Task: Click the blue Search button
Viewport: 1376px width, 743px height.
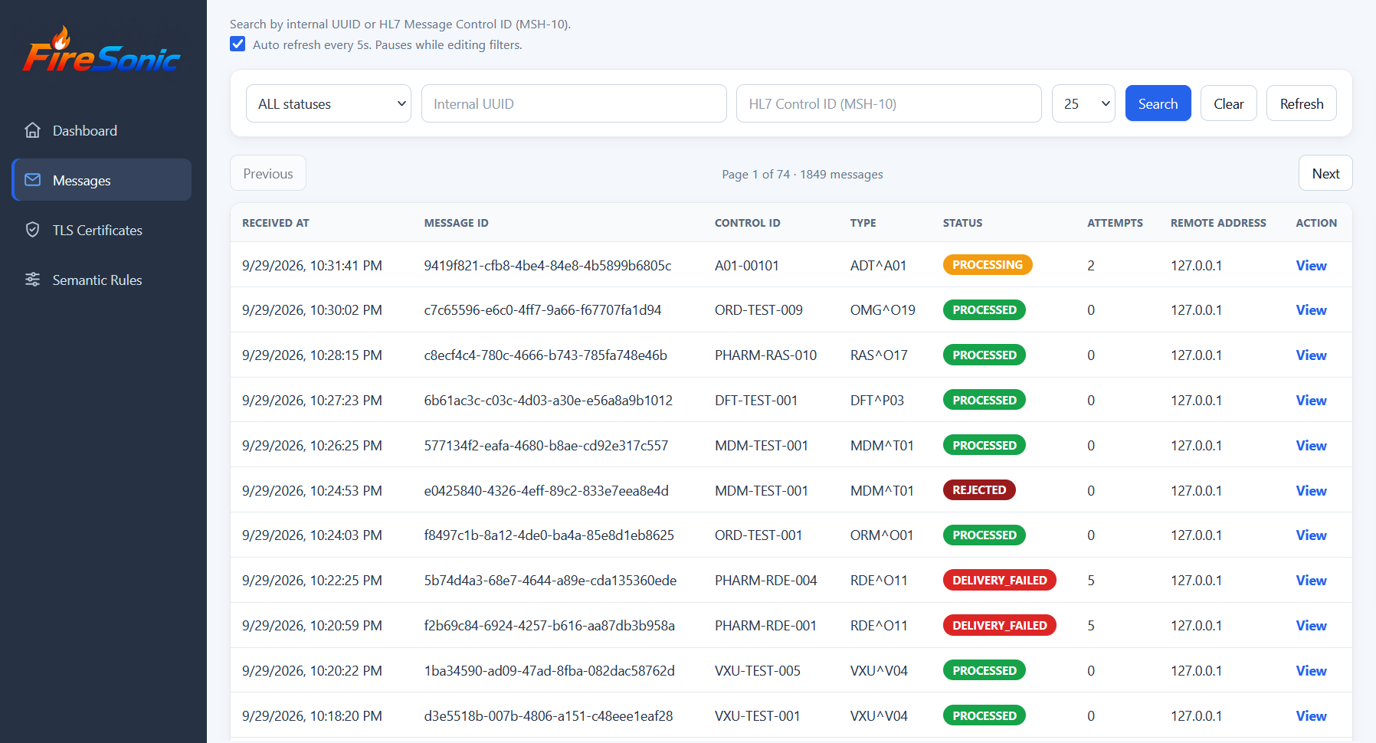Action: click(1158, 103)
